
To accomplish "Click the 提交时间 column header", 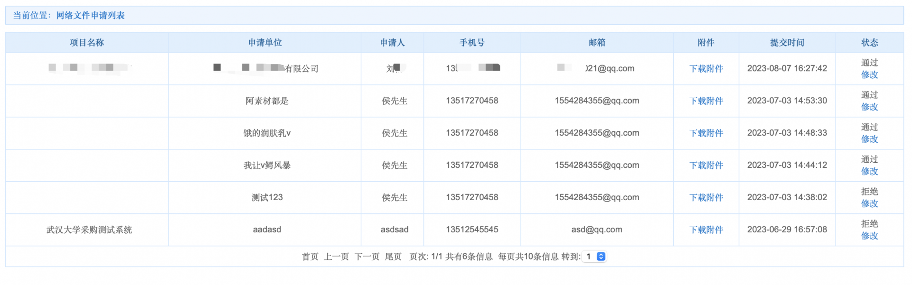I will (787, 43).
